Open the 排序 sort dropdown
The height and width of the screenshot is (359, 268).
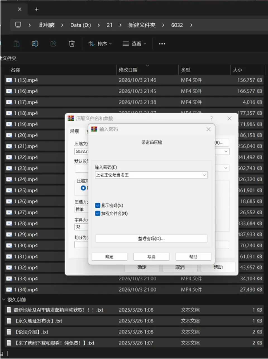click(100, 44)
